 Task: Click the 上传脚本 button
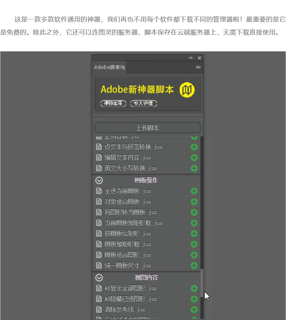click(x=148, y=128)
